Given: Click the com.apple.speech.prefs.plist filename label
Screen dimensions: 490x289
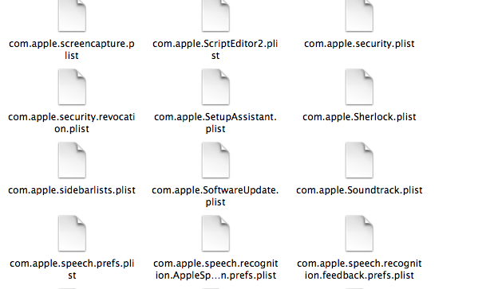Looking at the screenshot, I should point(72,269).
